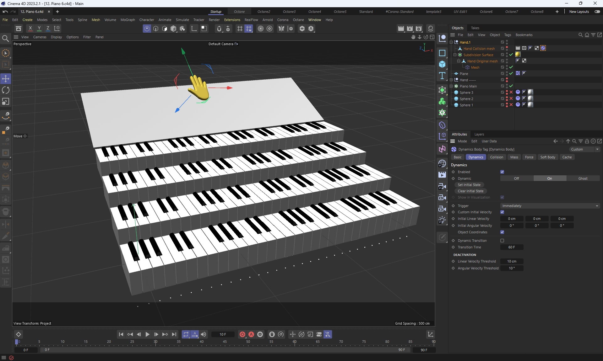
Task: Click the Play Forwards button
Action: (147, 334)
